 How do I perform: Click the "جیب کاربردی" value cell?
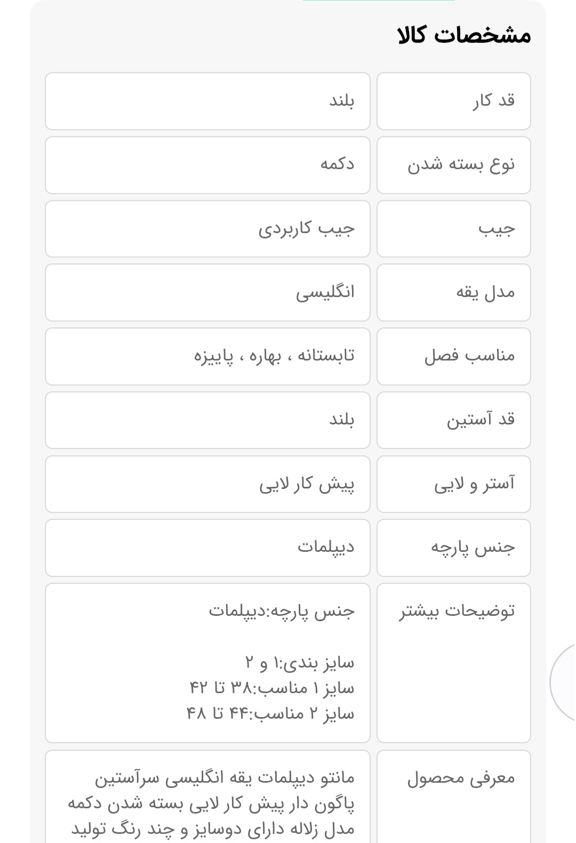[x=207, y=229]
